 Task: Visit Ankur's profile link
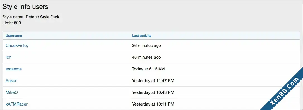coord(11,81)
